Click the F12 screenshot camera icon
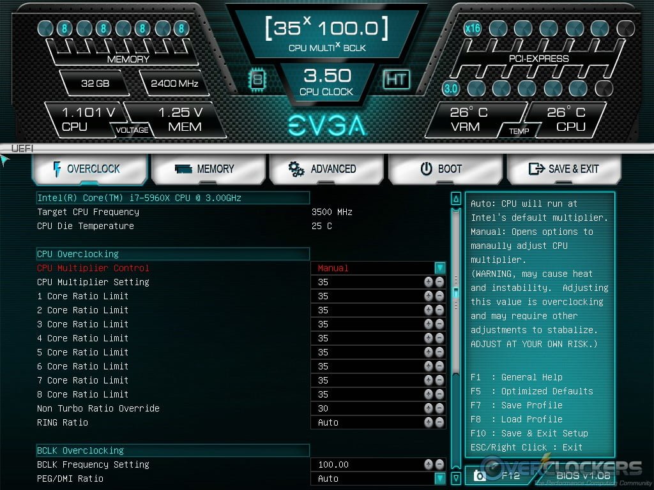This screenshot has width=654, height=490. click(x=479, y=476)
